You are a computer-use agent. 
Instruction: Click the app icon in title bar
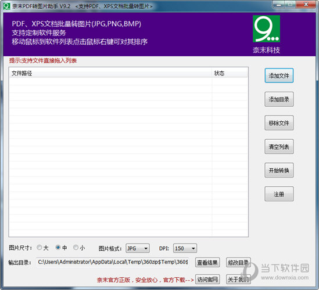tap(6, 6)
